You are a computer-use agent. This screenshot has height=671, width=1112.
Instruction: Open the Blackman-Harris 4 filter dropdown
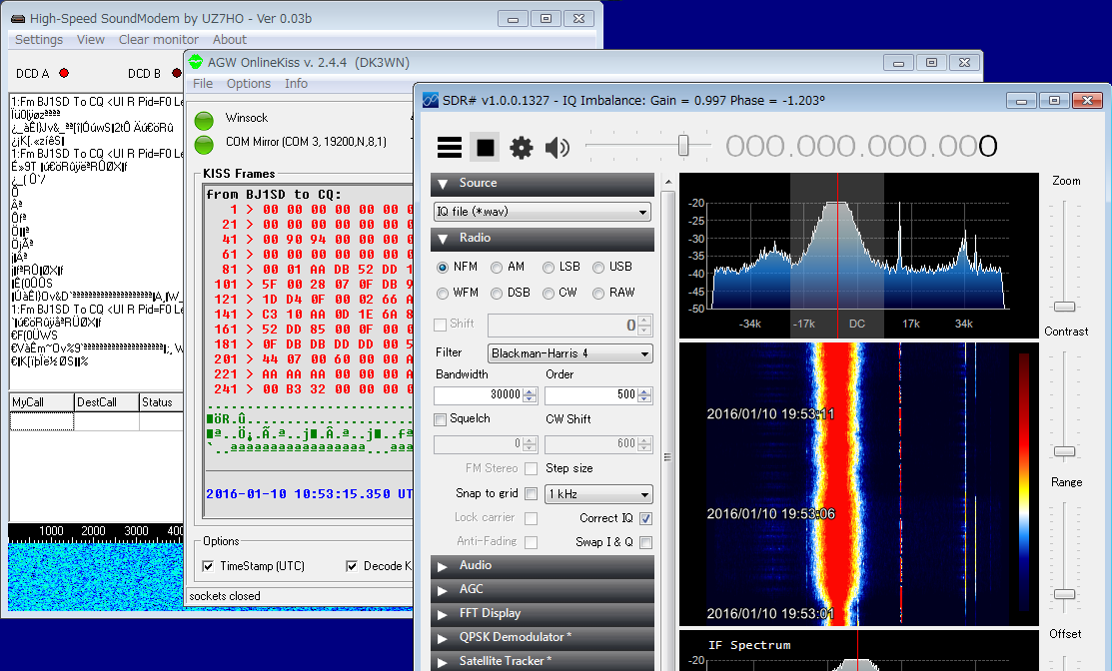click(x=569, y=353)
